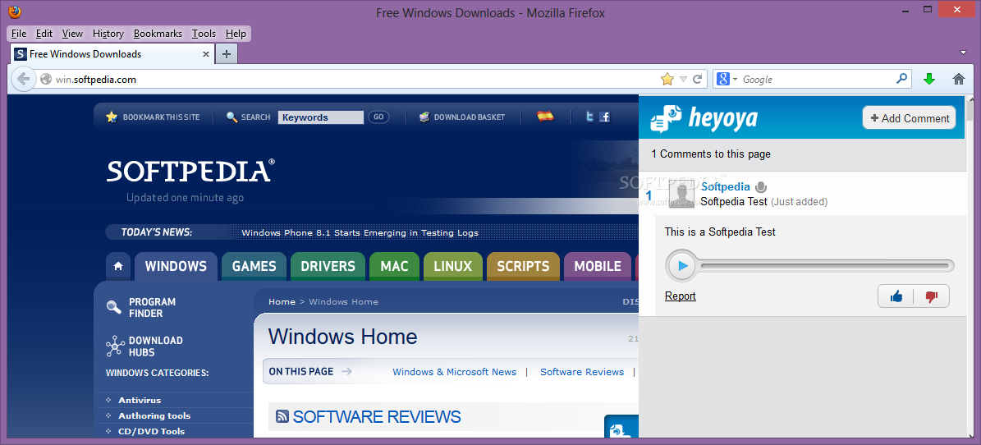Image resolution: width=981 pixels, height=445 pixels.
Task: Click the Add Comment button
Action: point(909,117)
